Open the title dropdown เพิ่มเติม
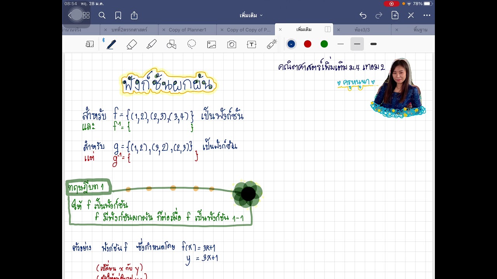 point(251,15)
